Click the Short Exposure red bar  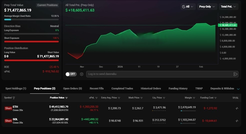31,42
